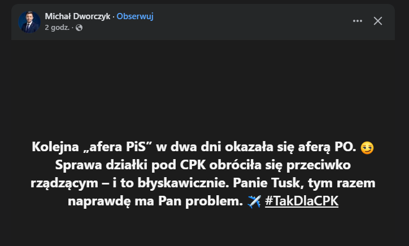Click the smirking face emoji
Screen dimensions: 409x246
pyautogui.click(x=367, y=148)
